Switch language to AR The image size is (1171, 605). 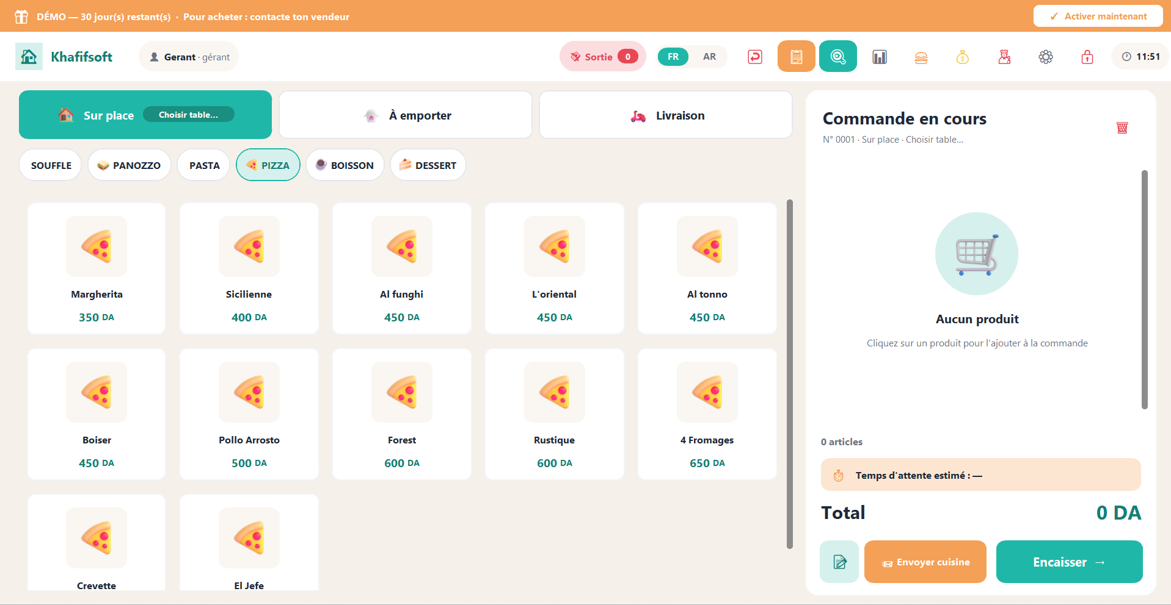(709, 57)
